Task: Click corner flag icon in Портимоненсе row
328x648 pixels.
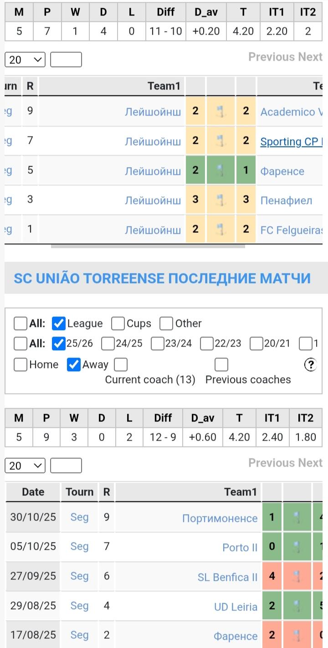Action: coord(297,517)
